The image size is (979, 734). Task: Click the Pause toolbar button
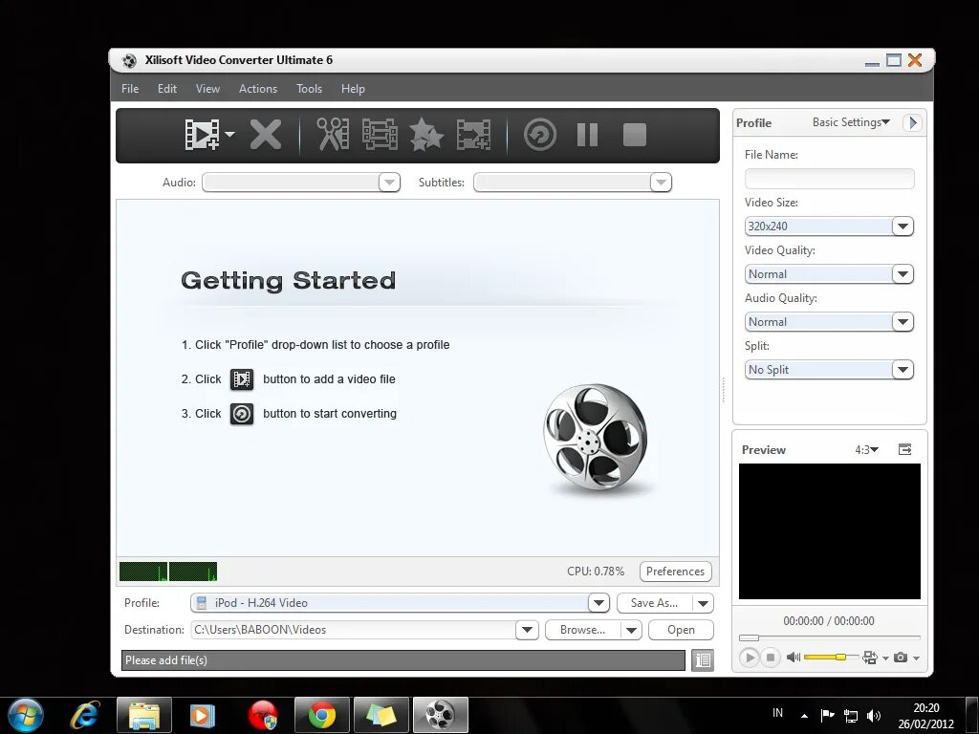point(588,135)
